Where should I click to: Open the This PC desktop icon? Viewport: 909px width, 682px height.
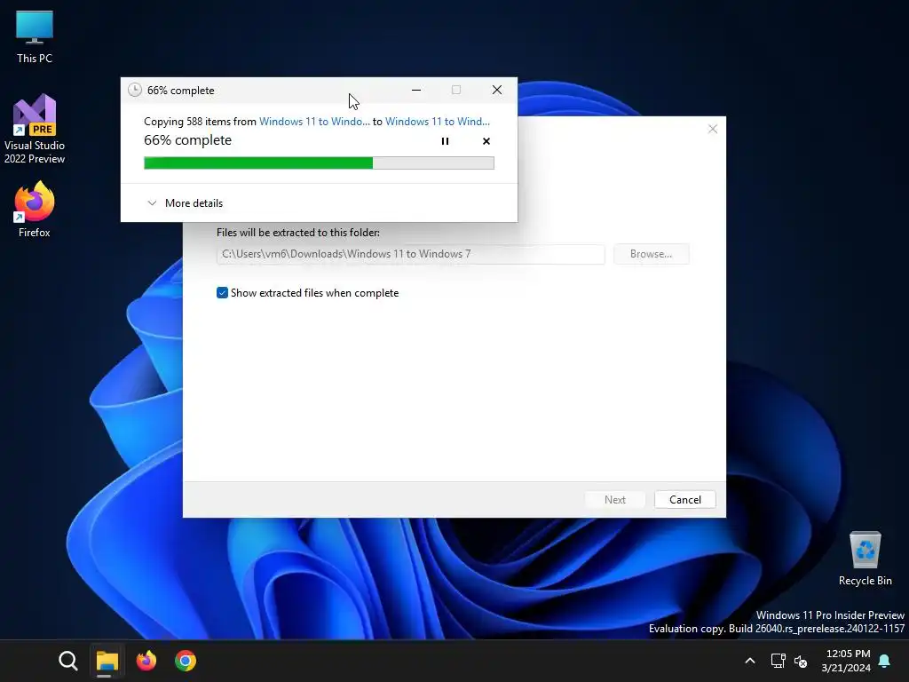coord(35,36)
